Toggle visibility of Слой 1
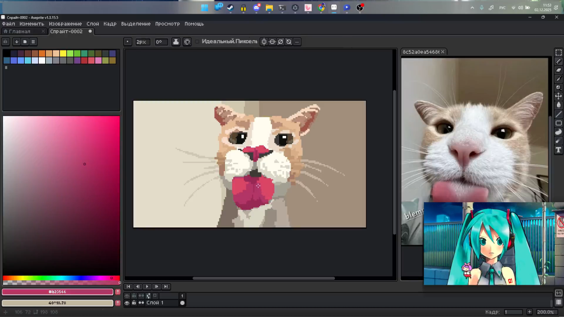The image size is (564, 317). click(127, 303)
